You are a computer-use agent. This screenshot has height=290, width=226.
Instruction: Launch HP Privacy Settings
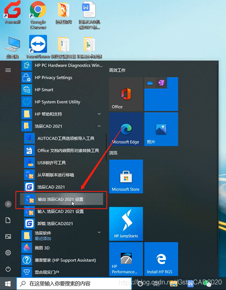pyautogui.click(x=63, y=77)
